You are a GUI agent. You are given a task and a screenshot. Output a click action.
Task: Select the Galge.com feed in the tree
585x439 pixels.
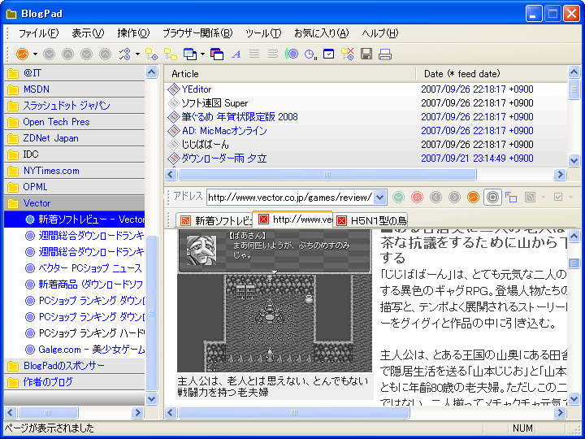coord(91,350)
